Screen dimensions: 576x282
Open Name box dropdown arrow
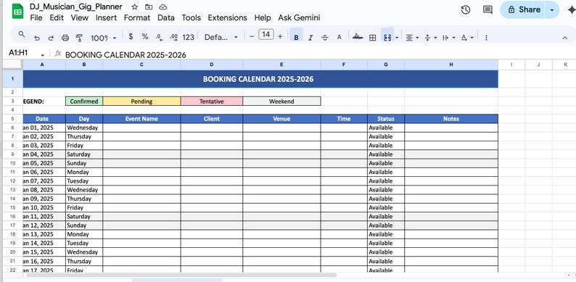(43, 55)
